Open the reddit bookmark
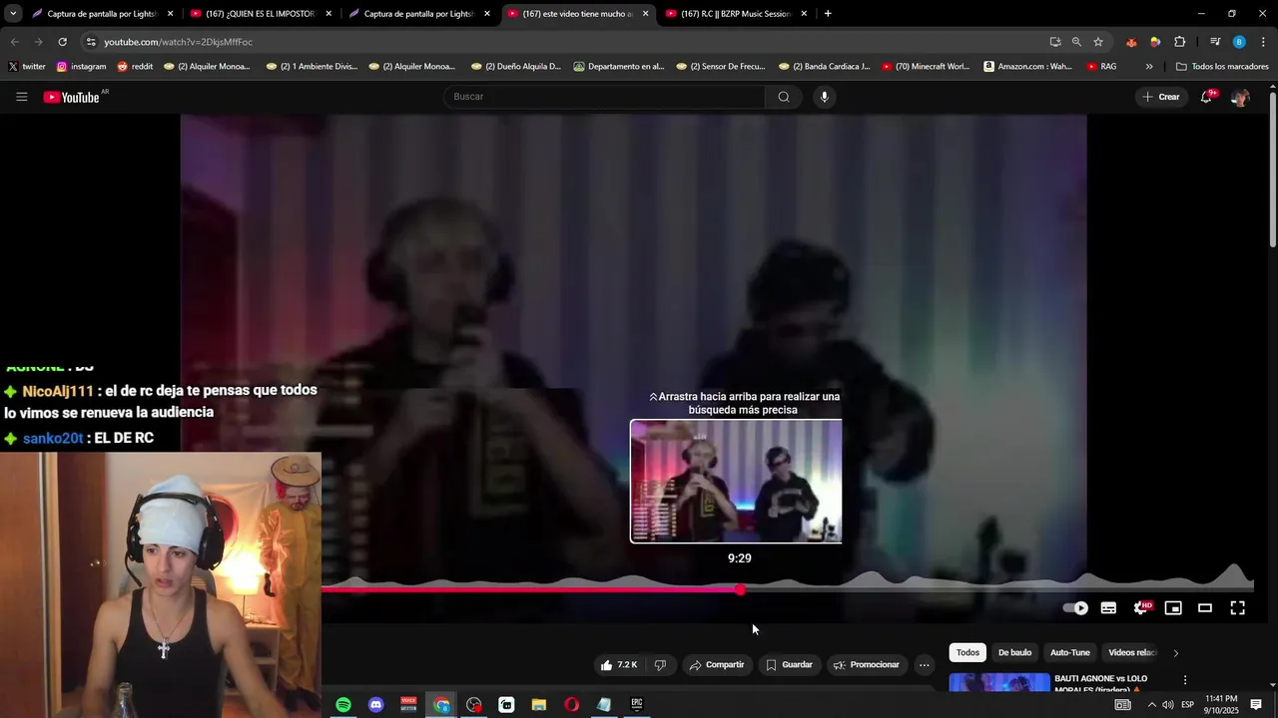Viewport: 1278px width, 718px height. pyautogui.click(x=135, y=67)
